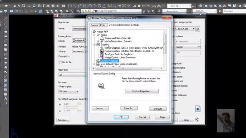Screen dimensions: 246x138
Task: Expand User-defined Paper Sizes & Calibration node
Action: [x=95, y=64]
